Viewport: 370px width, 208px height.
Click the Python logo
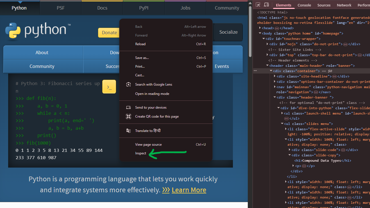(13, 31)
